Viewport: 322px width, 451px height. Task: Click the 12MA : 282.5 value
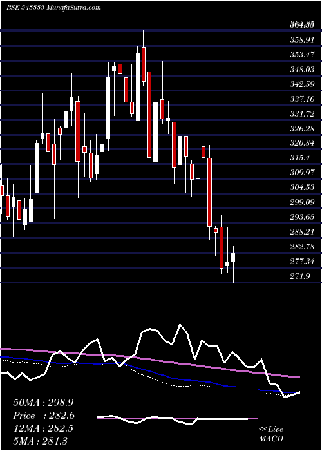[x=43, y=428]
